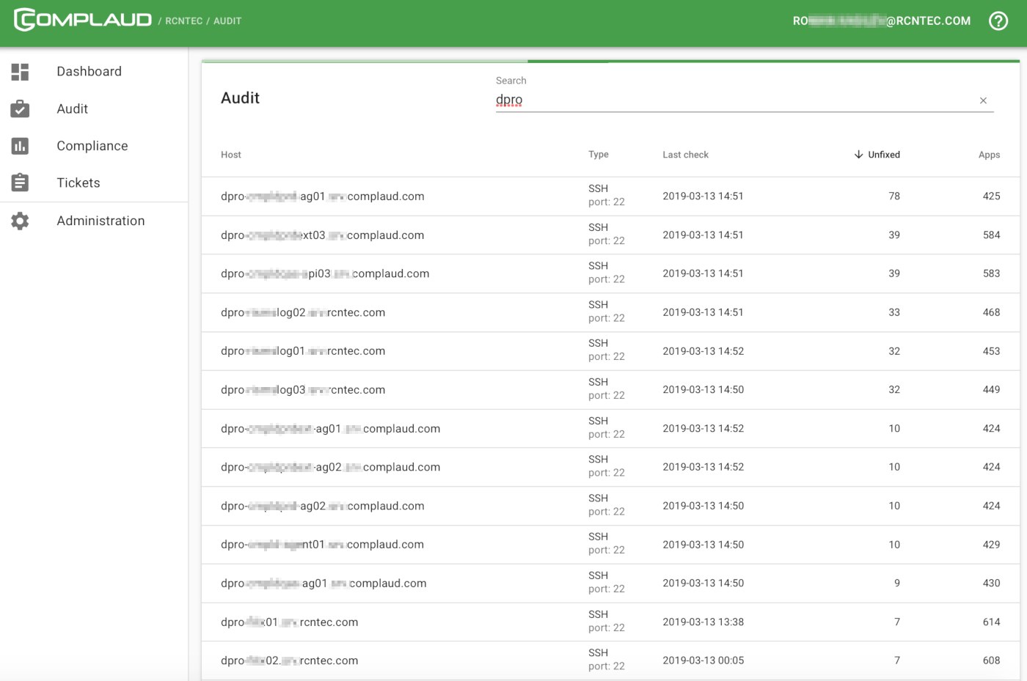Image resolution: width=1027 pixels, height=681 pixels.
Task: Sort by the Last check column
Action: click(x=685, y=155)
